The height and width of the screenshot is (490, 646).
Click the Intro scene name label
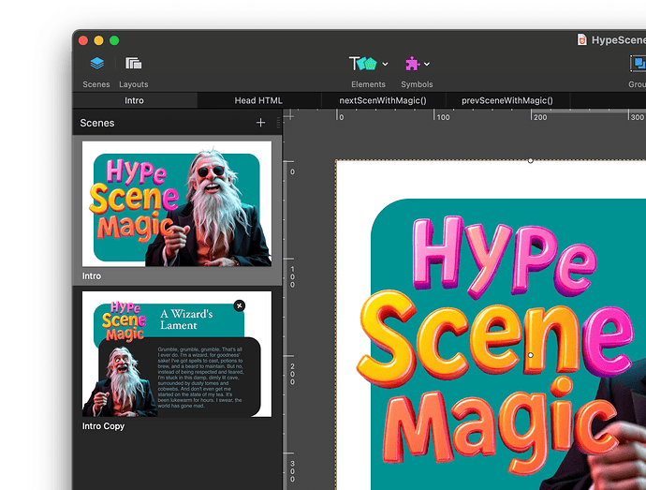[92, 276]
